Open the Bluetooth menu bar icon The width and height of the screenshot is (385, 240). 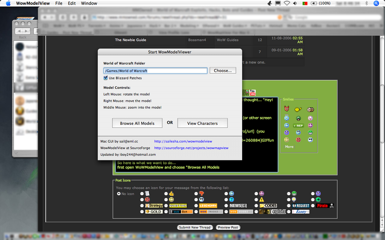[366, 3]
